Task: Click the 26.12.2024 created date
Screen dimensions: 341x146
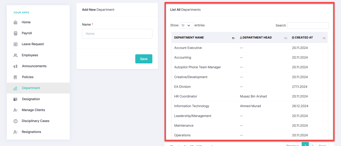Action: [300, 106]
